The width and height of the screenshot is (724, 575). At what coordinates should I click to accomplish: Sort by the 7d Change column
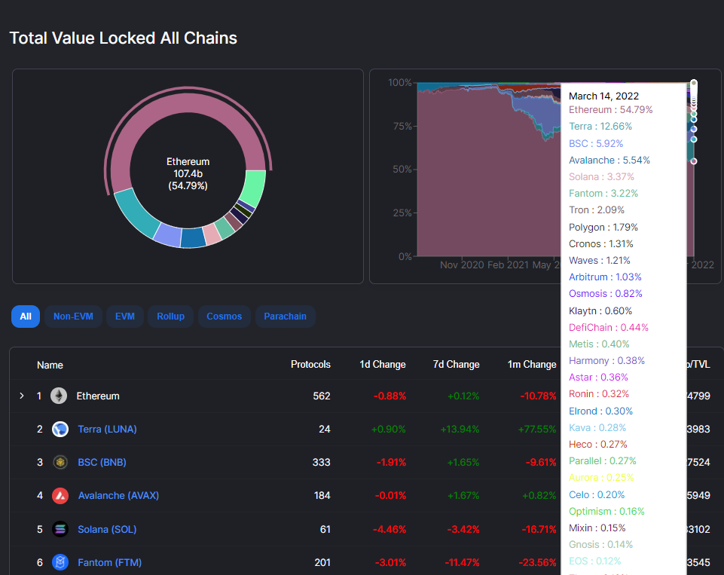[457, 365]
